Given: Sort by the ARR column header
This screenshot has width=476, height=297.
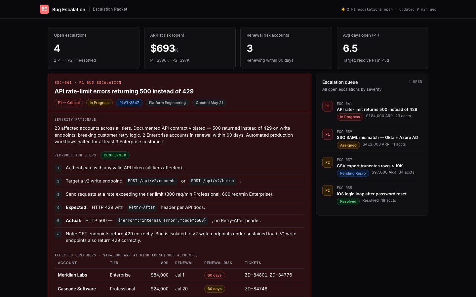Looking at the screenshot, I should (x=165, y=263).
